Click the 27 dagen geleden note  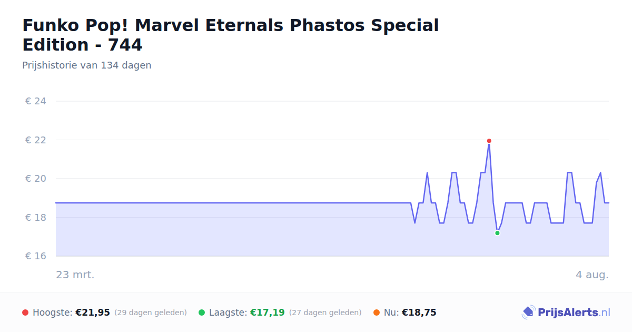click(325, 313)
